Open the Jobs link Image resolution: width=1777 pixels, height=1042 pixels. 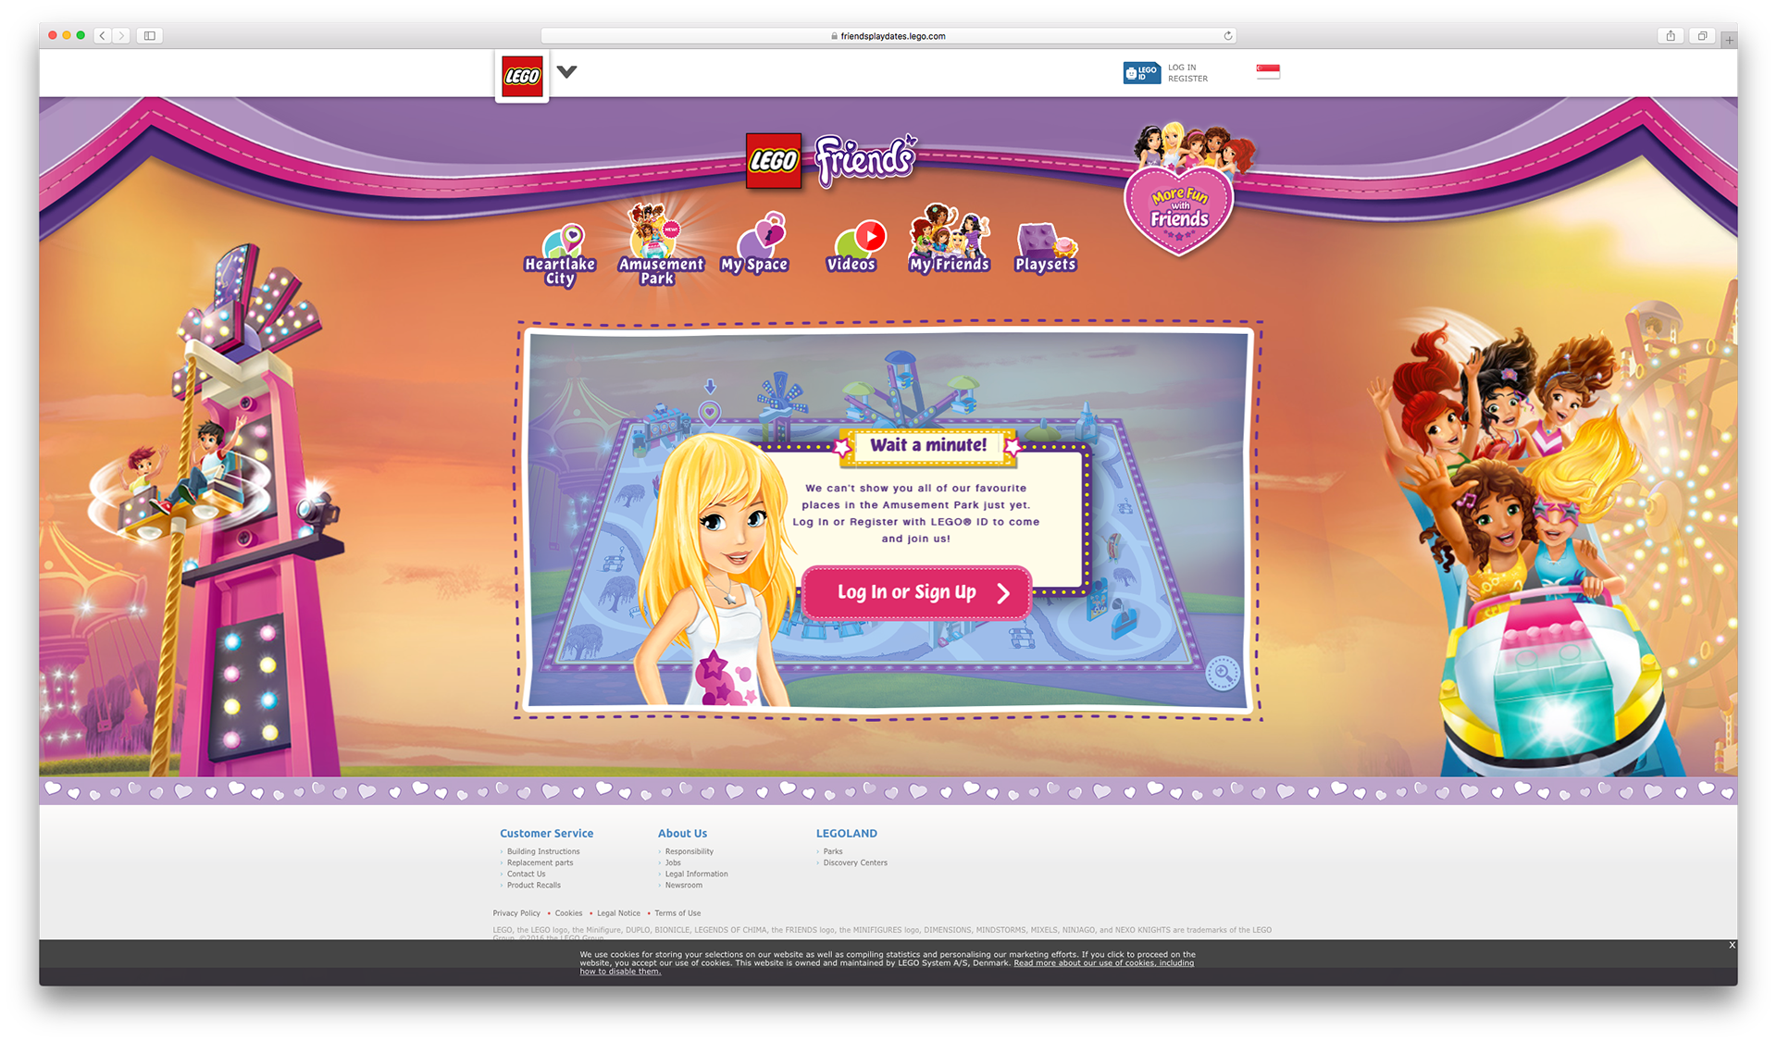(x=673, y=862)
